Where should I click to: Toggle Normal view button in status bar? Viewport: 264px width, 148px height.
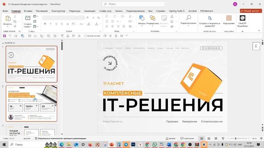202,139
